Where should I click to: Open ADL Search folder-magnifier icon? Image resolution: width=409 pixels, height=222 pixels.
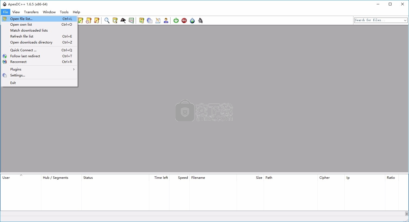[115, 21]
